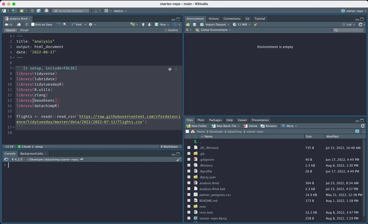This screenshot has width=368, height=224.
Task: Run the setup chunk with green play icon
Action: pyautogui.click(x=176, y=70)
